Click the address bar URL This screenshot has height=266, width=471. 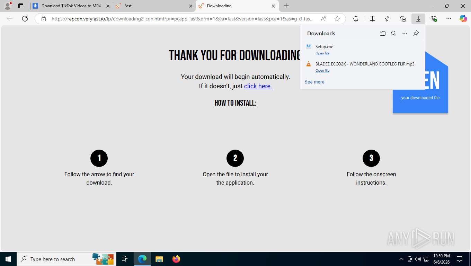(x=183, y=19)
